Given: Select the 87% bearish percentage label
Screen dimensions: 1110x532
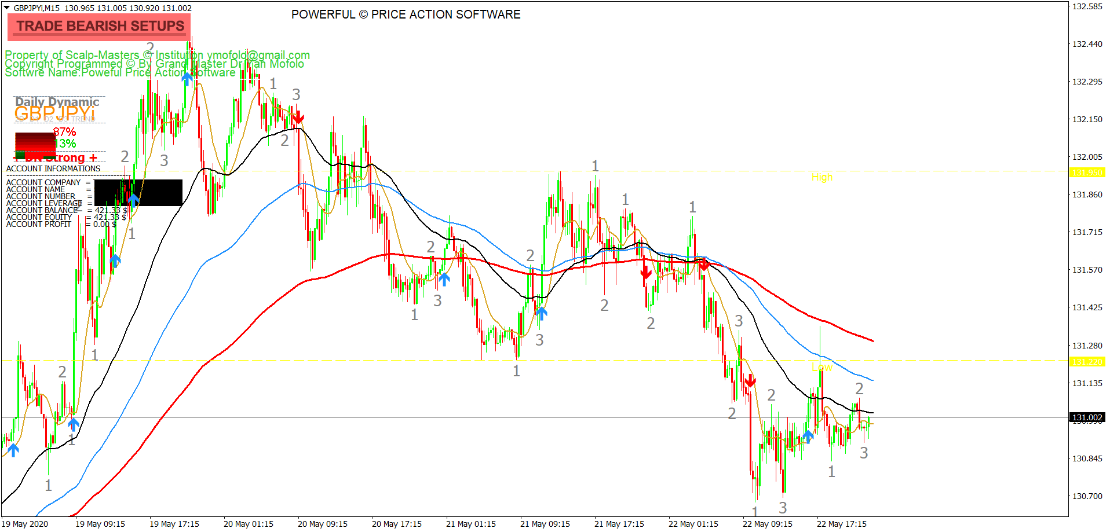Looking at the screenshot, I should click(x=65, y=132).
